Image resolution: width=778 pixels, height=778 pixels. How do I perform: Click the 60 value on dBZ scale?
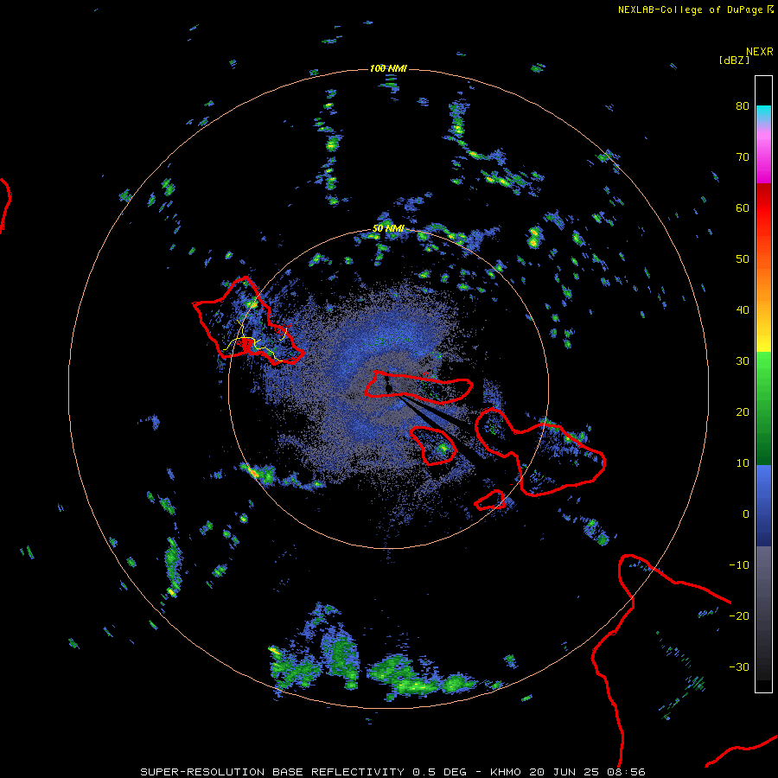point(743,207)
